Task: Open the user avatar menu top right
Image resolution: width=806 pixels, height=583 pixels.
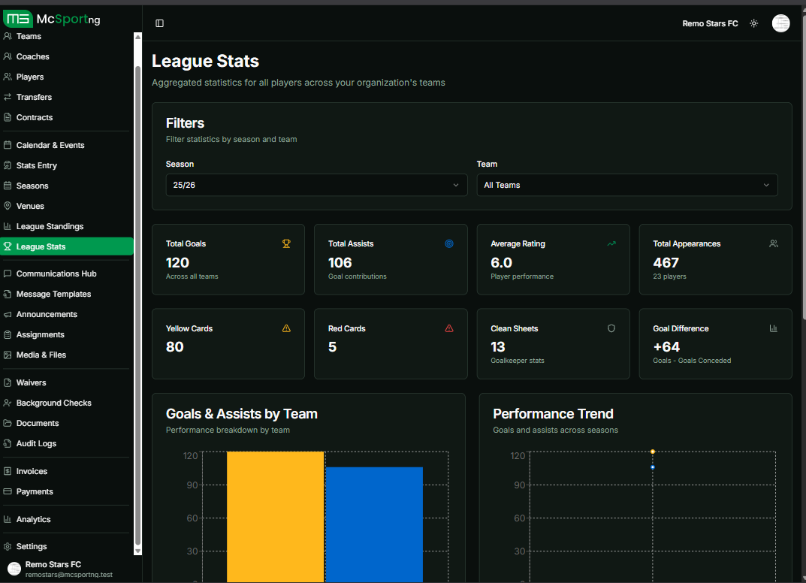Action: 780,23
